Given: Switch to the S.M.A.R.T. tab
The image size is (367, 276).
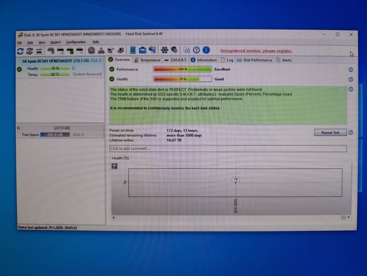Looking at the screenshot, I should pos(176,60).
